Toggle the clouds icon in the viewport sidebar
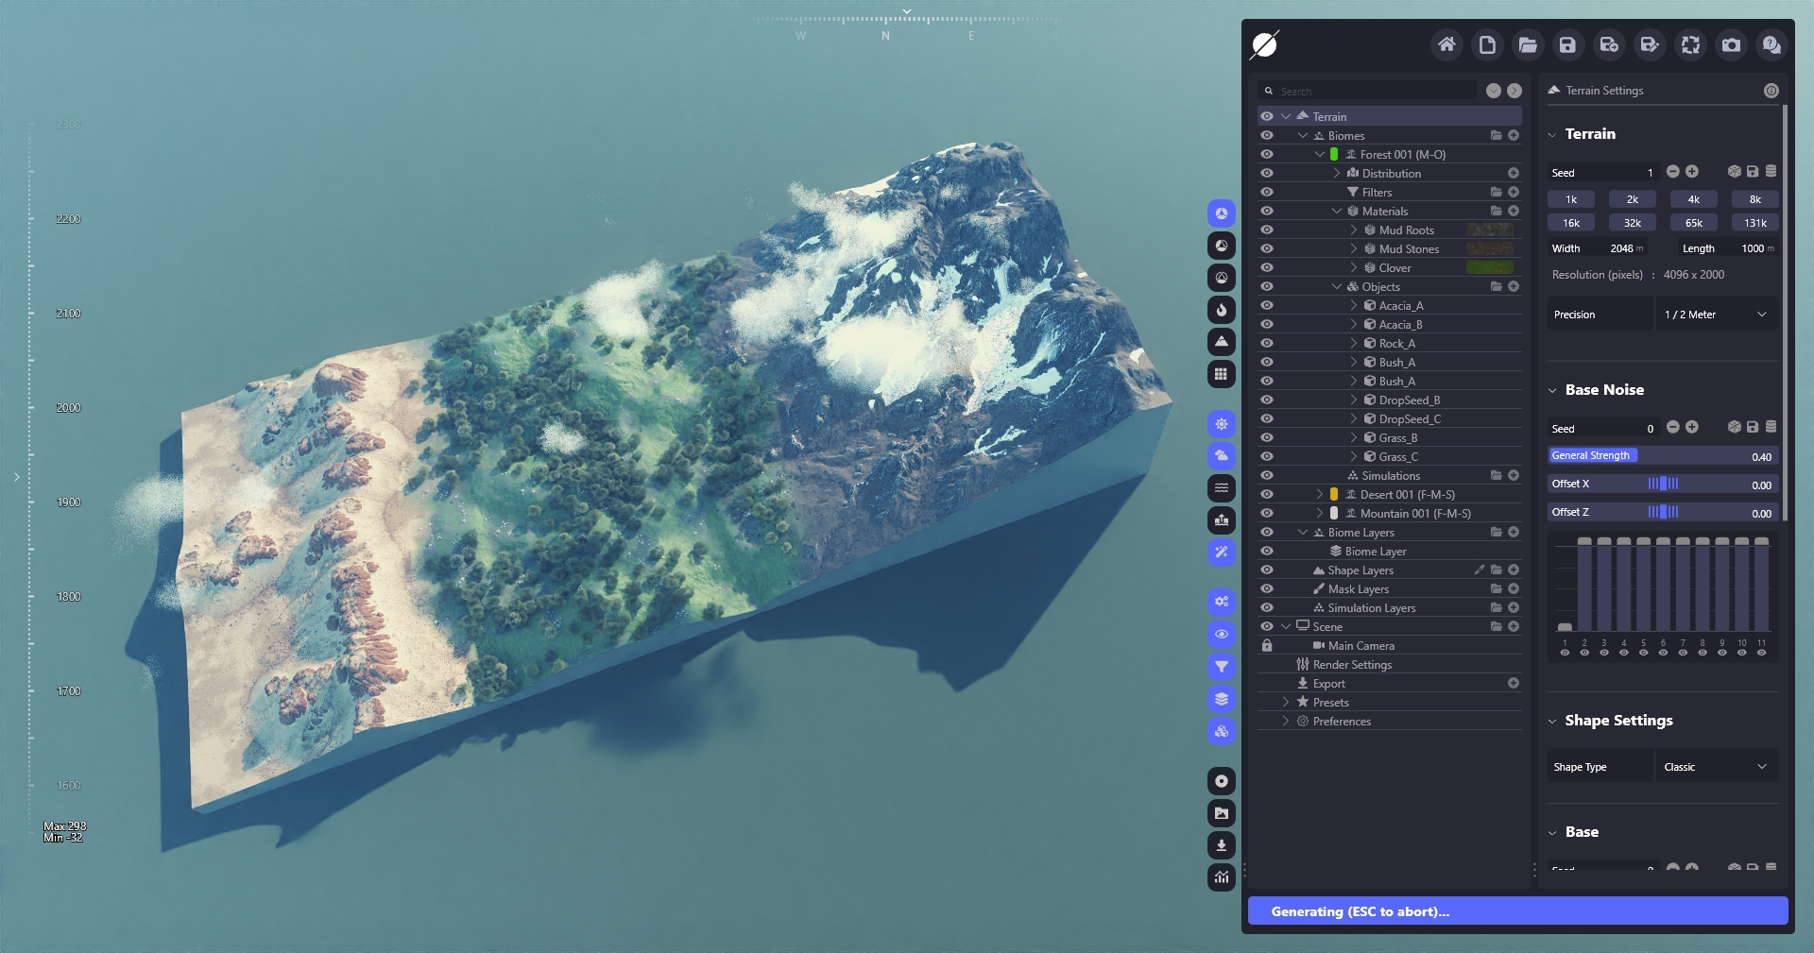The image size is (1814, 953). pyautogui.click(x=1222, y=456)
